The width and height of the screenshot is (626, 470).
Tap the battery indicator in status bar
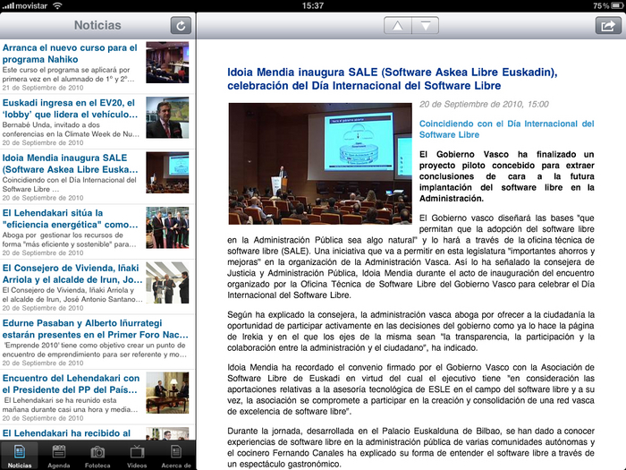[x=616, y=5]
